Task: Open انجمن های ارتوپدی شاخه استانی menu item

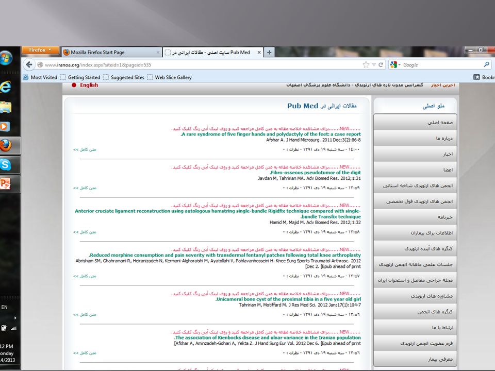Action: (415, 185)
